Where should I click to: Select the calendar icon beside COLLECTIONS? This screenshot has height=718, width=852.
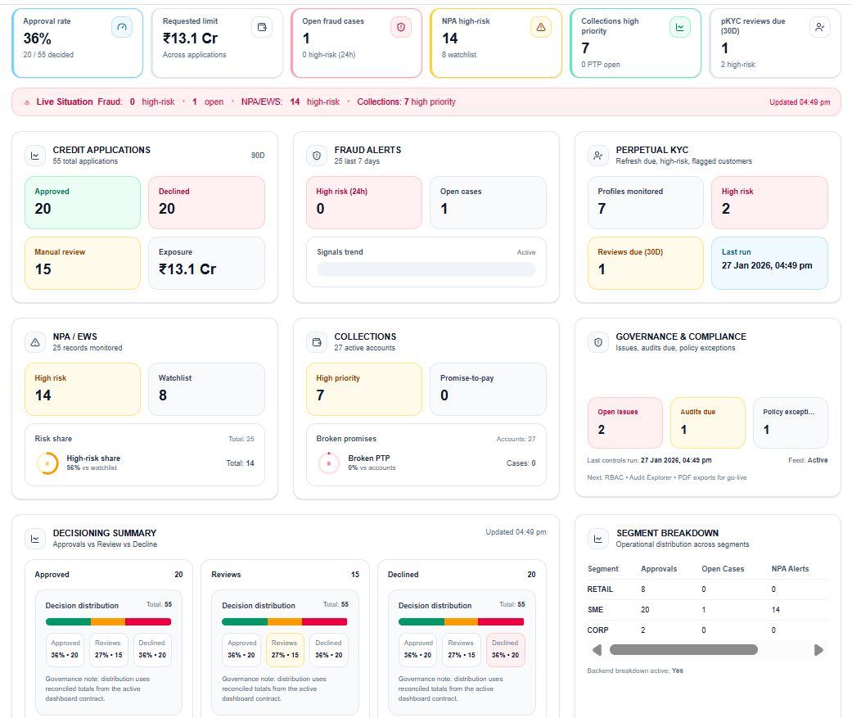coord(316,341)
